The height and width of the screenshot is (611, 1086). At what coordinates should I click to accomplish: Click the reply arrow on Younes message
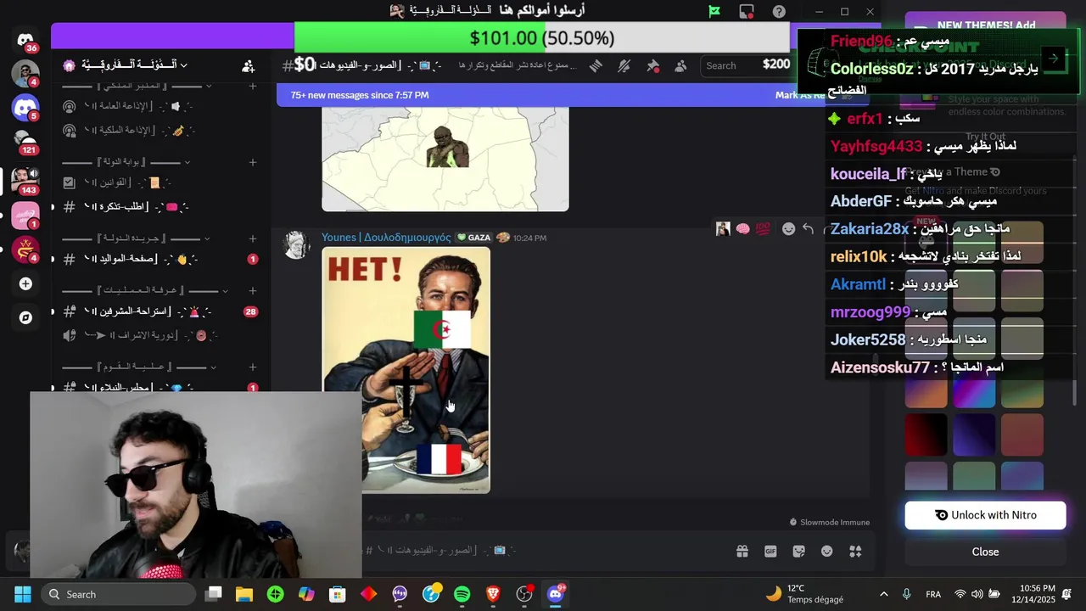[808, 229]
